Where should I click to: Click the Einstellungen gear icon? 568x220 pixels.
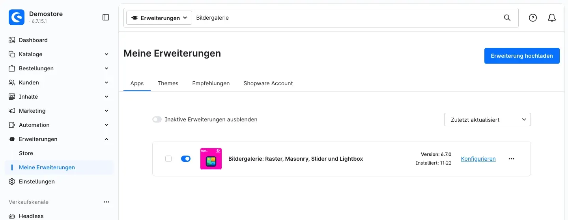point(12,181)
